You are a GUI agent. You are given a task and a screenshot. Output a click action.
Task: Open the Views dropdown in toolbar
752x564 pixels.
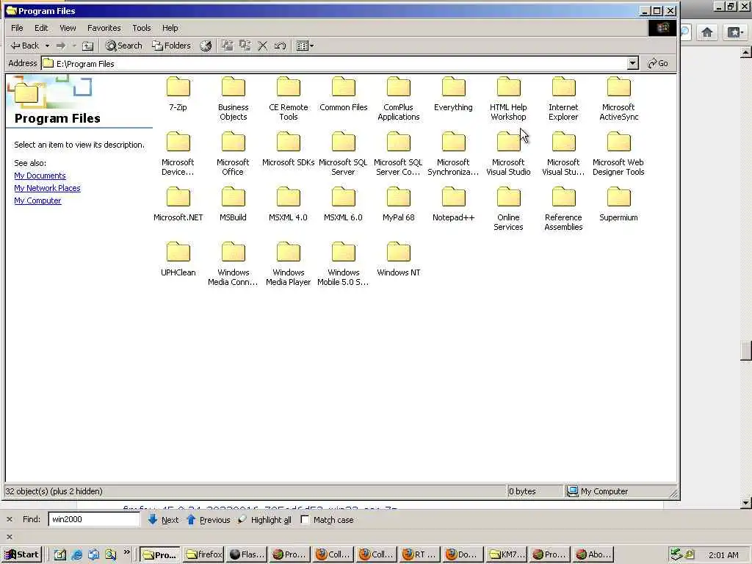[x=305, y=46]
